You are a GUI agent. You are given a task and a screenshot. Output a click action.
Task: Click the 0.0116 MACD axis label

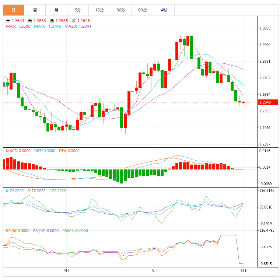coord(265,151)
